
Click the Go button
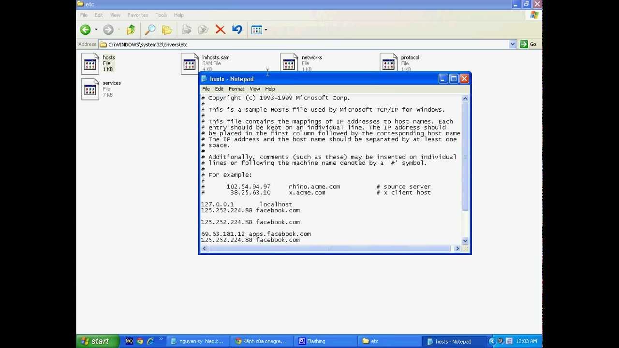[528, 44]
